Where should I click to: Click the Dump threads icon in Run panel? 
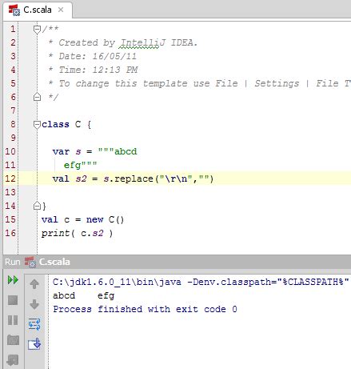click(13, 340)
